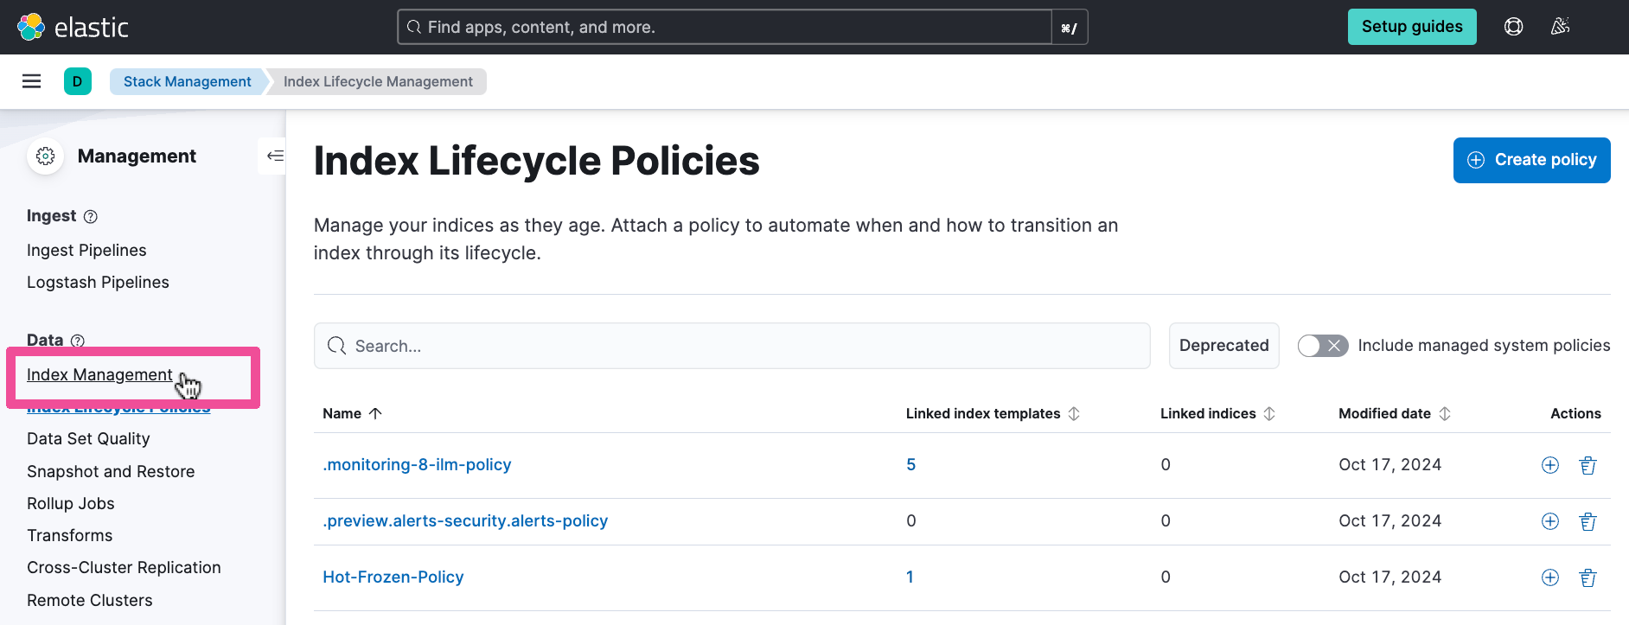1629x625 pixels.
Task: Sort by Linked indices column
Action: (x=1217, y=413)
